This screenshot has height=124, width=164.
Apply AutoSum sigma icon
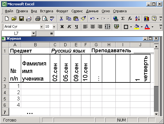123,19
